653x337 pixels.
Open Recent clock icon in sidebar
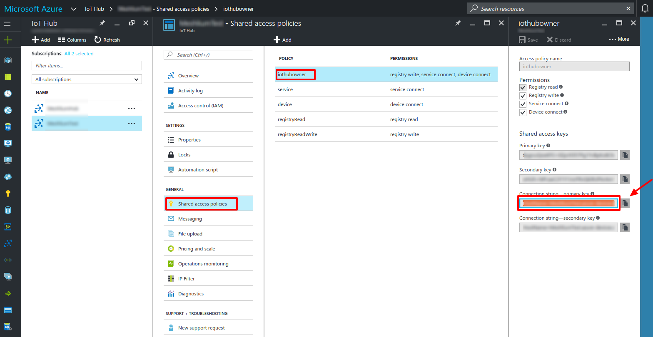pos(7,94)
